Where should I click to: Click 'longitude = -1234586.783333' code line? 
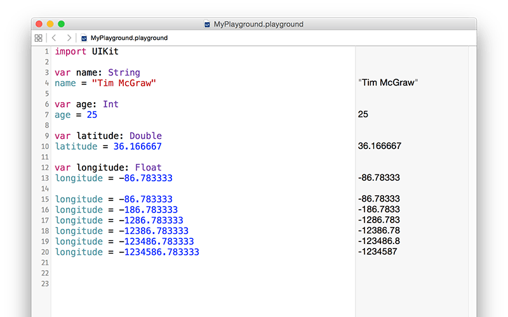tap(127, 252)
